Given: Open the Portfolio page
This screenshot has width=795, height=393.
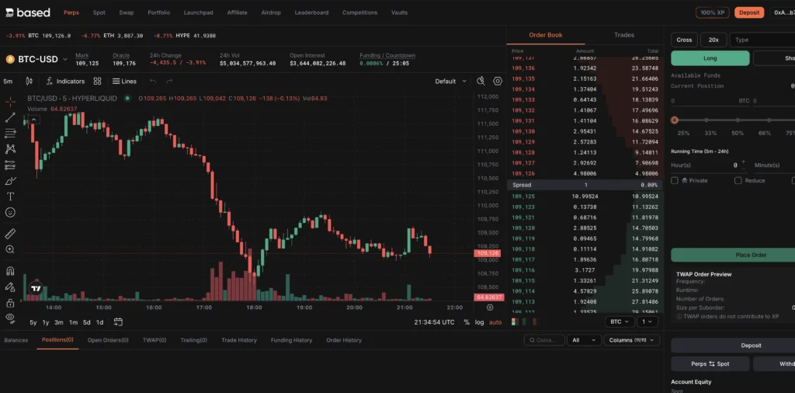Looking at the screenshot, I should 158,12.
